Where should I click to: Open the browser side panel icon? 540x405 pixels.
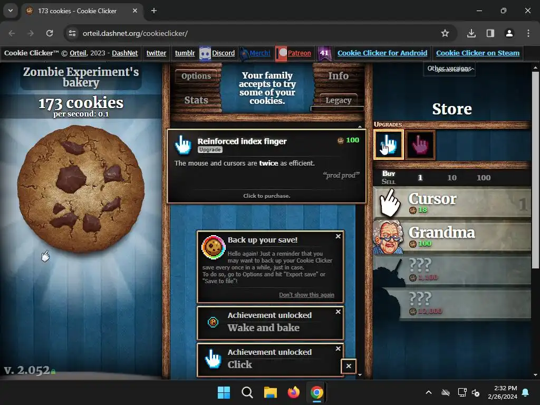(x=490, y=33)
